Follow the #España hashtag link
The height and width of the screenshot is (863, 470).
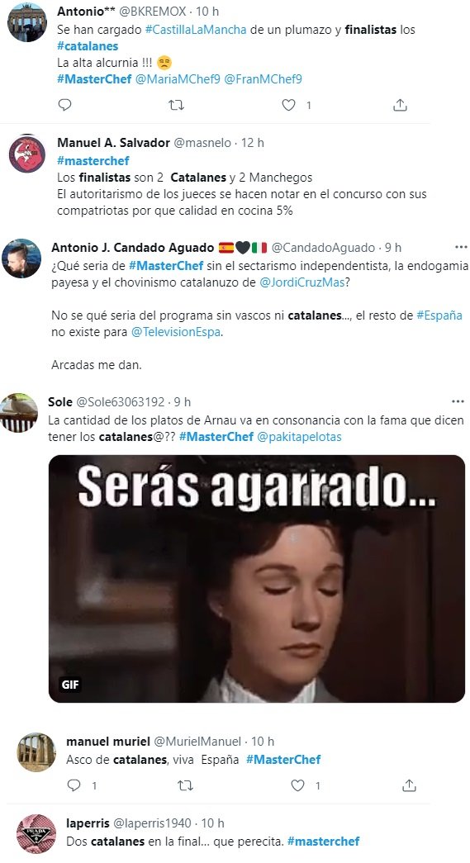[x=439, y=315]
